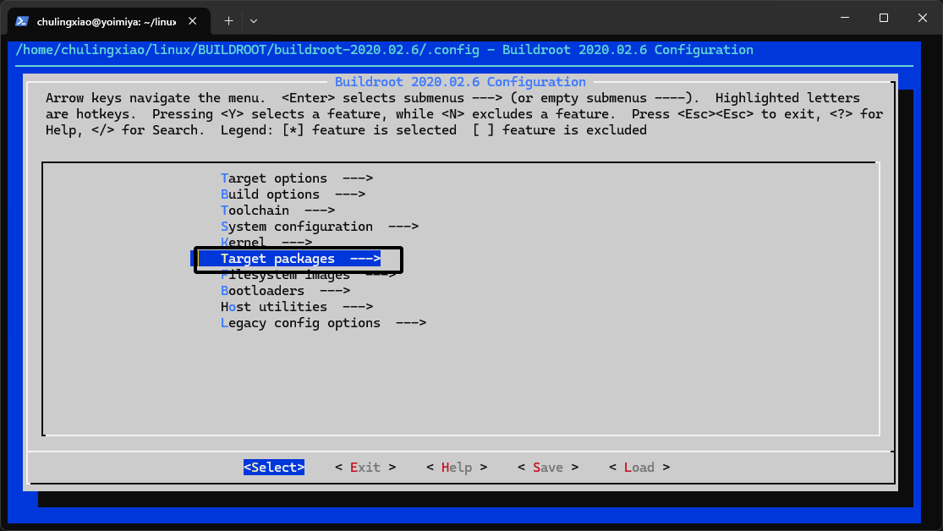Open the Filesystem images submenu
943x531 pixels.
tap(308, 275)
